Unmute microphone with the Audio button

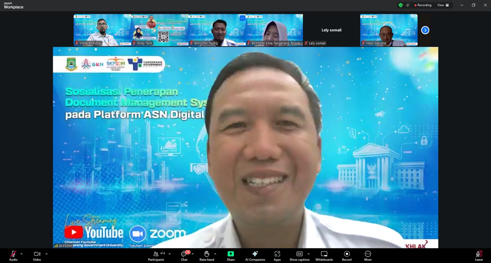(x=13, y=255)
